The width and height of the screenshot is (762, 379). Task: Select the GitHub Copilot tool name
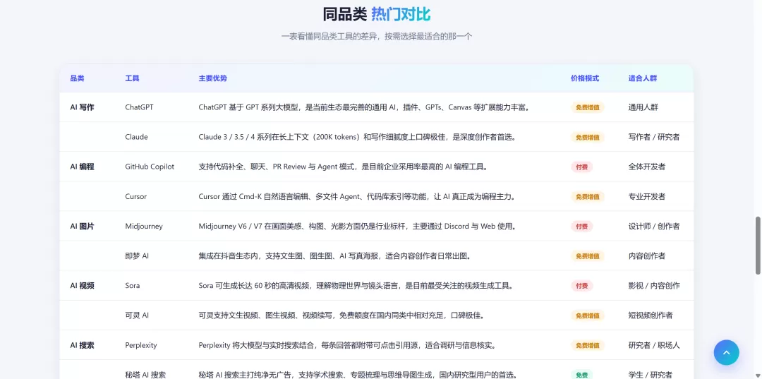pyautogui.click(x=150, y=167)
